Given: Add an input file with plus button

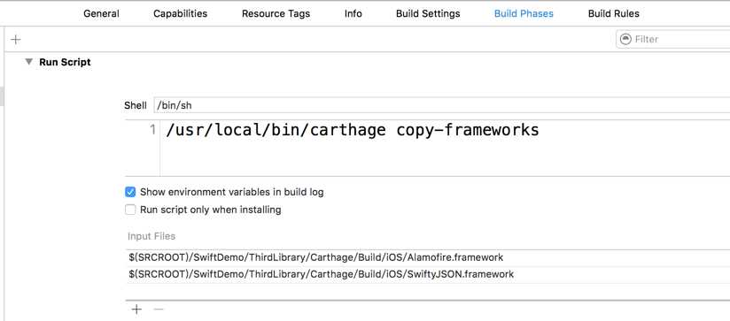Looking at the screenshot, I should 136,310.
